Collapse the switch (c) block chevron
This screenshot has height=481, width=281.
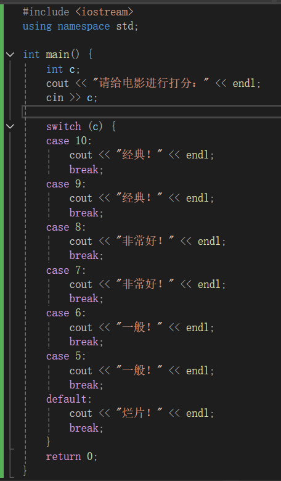(10, 126)
